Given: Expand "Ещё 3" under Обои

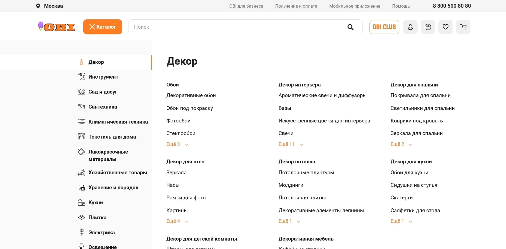Looking at the screenshot, I should pos(177,144).
